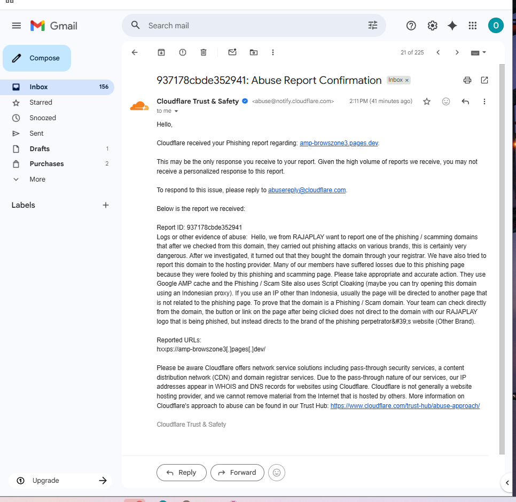Report this email as spam
The height and width of the screenshot is (502, 516).
pos(182,52)
